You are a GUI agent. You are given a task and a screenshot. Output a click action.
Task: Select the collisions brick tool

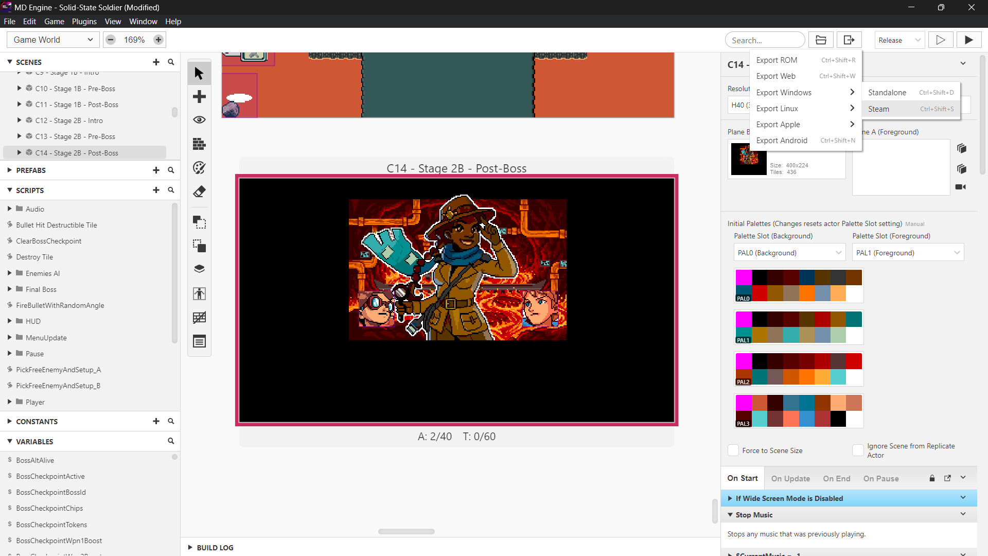pos(199,144)
